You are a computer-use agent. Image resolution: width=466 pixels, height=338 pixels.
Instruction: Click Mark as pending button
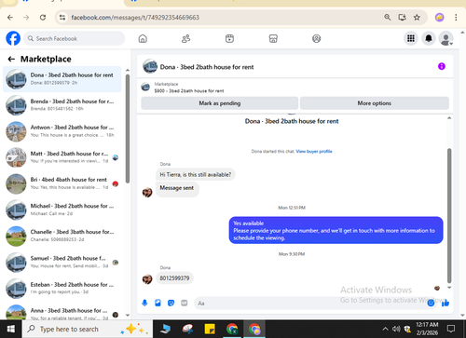pos(220,103)
